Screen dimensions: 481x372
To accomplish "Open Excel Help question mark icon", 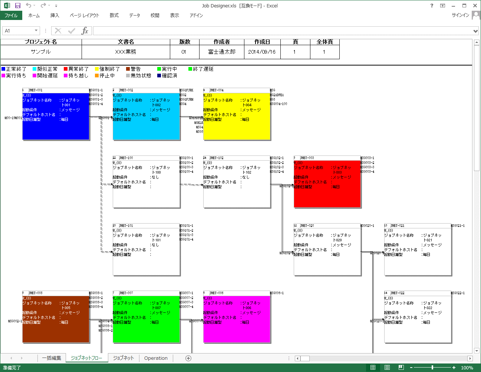I will click(x=432, y=6).
